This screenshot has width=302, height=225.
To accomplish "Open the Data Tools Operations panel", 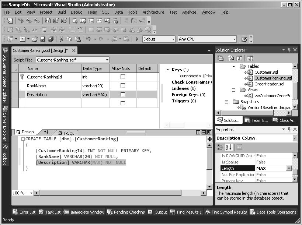I will tap(273, 212).
